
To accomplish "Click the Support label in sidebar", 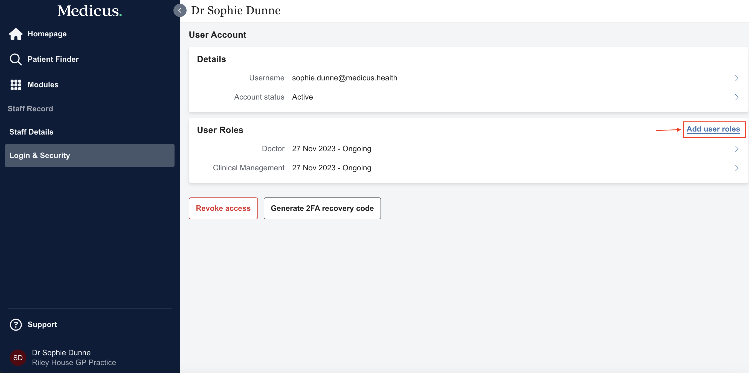I will click(x=42, y=324).
